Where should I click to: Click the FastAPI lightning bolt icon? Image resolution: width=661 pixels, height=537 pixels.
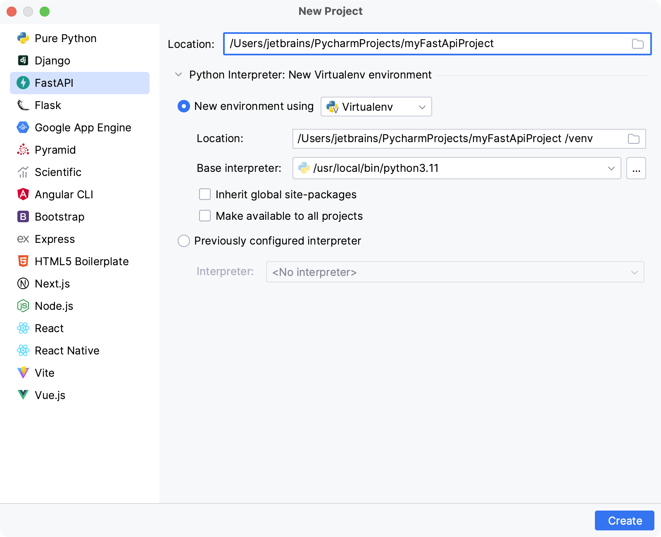tap(23, 83)
